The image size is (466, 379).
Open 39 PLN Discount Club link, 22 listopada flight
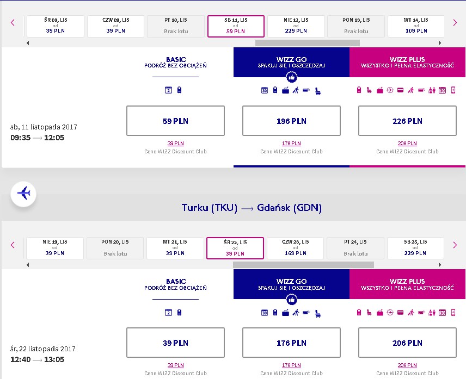(175, 365)
